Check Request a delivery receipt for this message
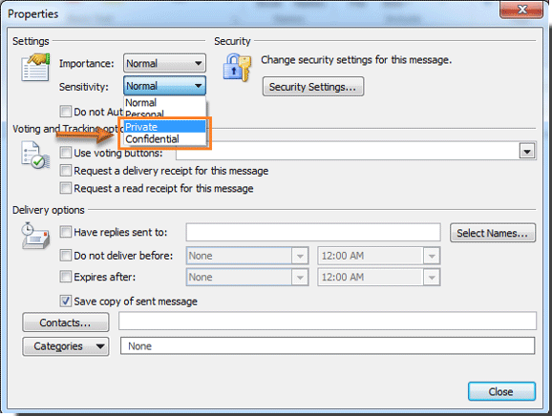 66,170
